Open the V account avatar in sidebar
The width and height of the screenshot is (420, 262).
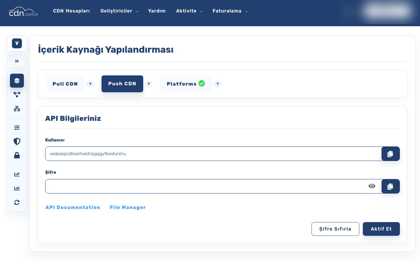coord(17,43)
